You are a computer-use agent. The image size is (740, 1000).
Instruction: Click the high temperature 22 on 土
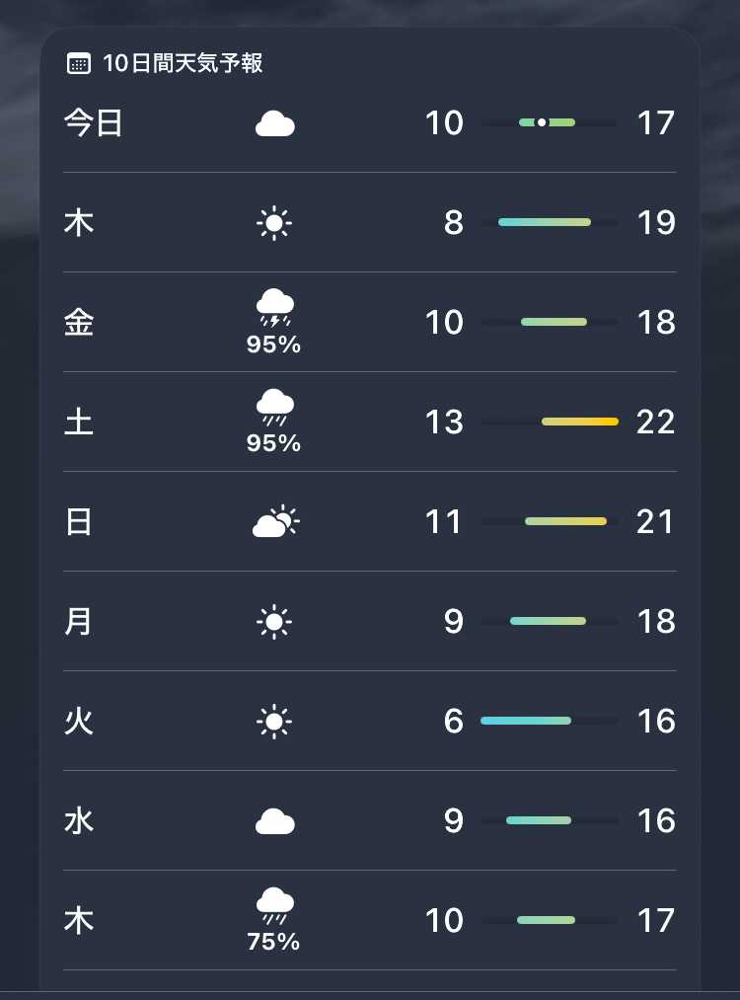[655, 422]
